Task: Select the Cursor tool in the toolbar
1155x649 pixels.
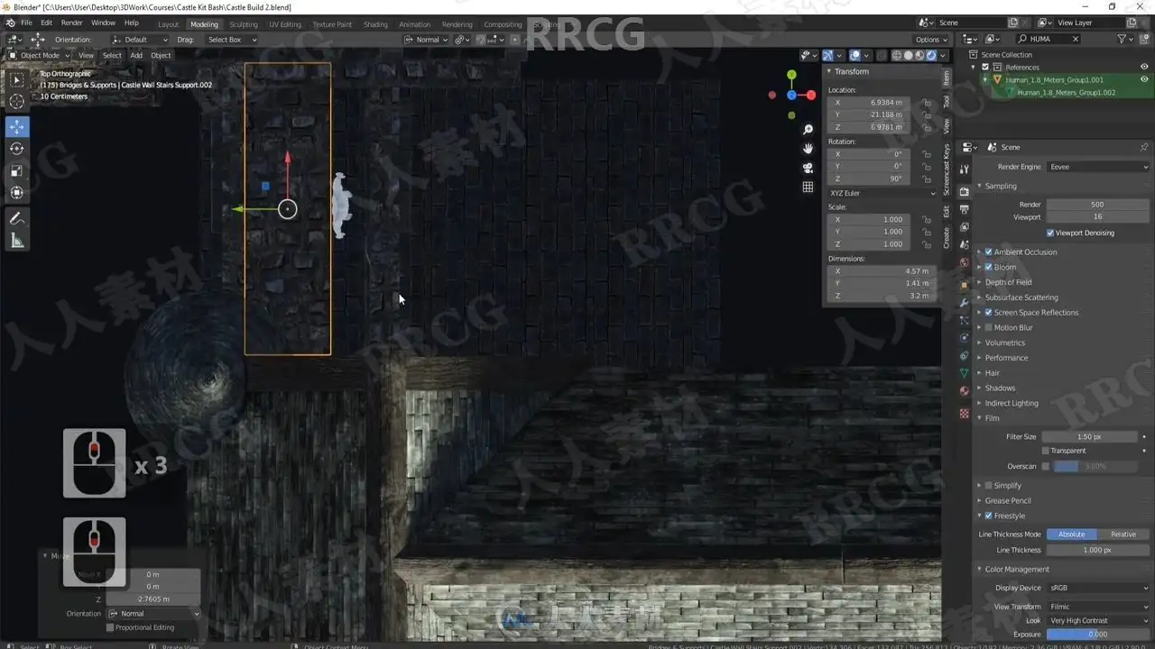Action: 17,102
